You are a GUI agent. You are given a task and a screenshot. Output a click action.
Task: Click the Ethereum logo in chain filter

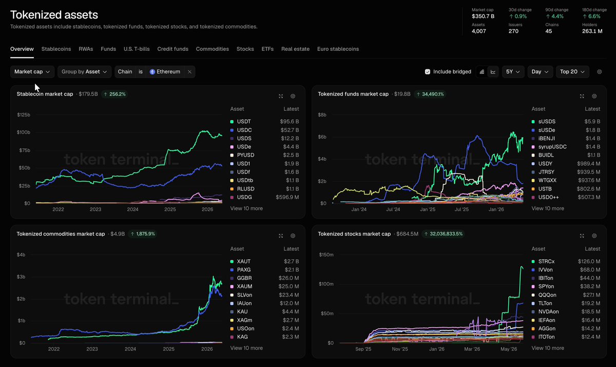[x=152, y=72]
